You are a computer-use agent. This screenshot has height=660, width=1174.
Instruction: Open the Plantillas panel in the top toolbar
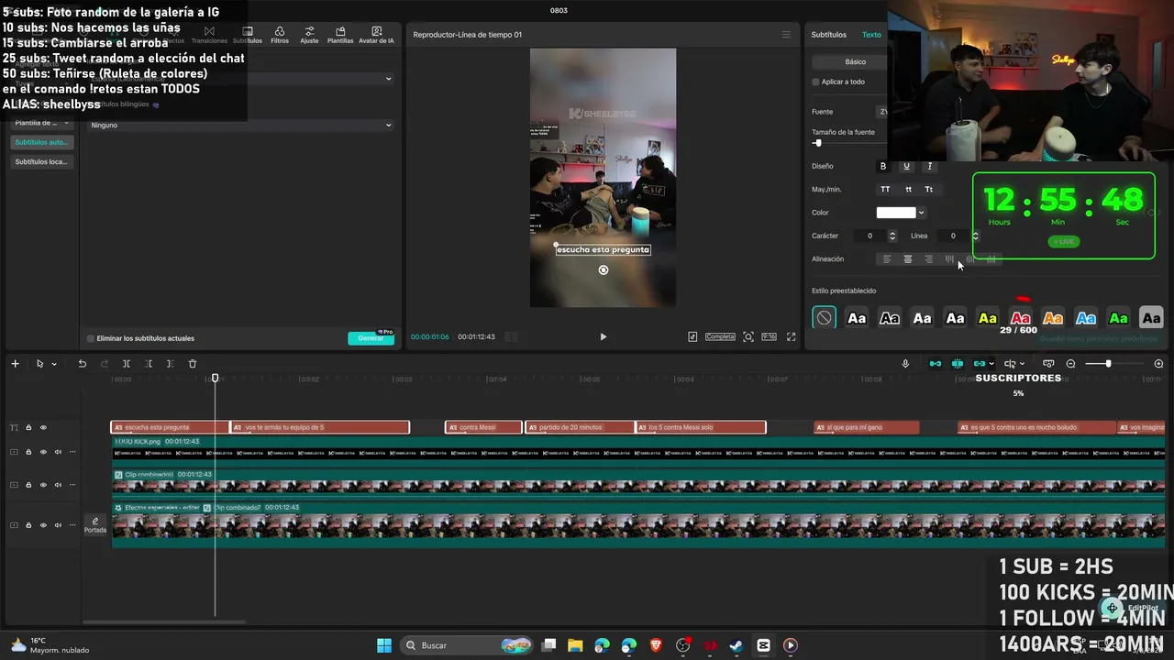tap(340, 35)
